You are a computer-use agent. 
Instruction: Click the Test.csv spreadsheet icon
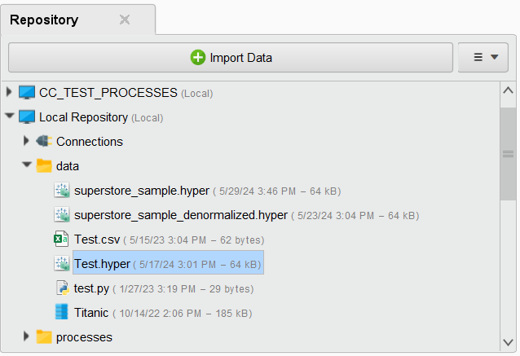click(x=61, y=240)
